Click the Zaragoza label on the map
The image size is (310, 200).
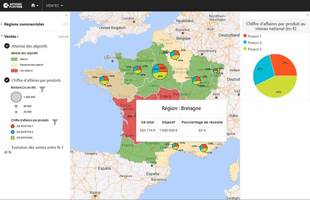tap(126, 176)
